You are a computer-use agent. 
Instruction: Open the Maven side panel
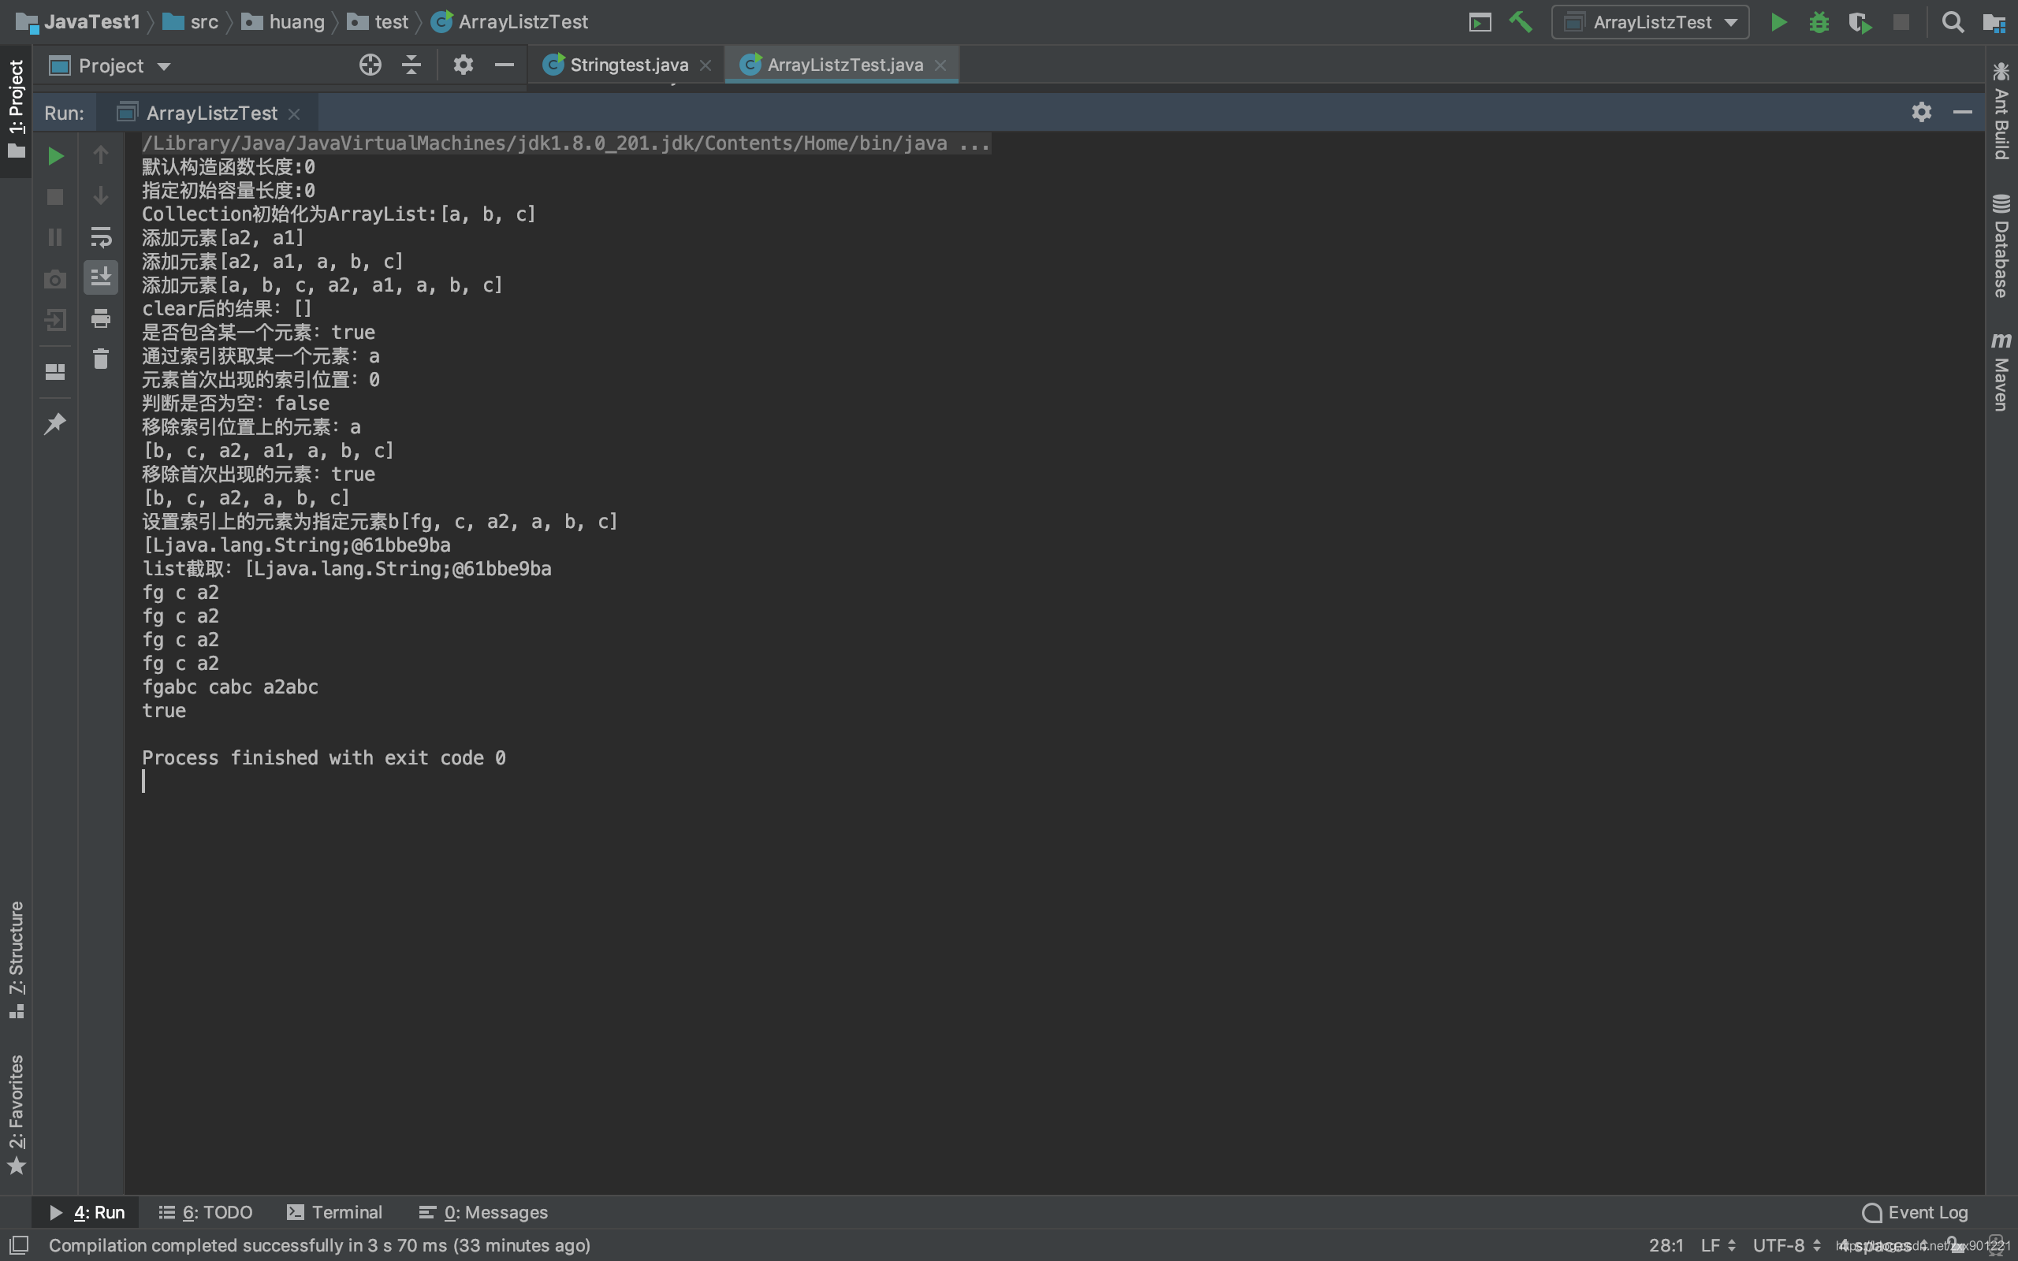click(2001, 372)
